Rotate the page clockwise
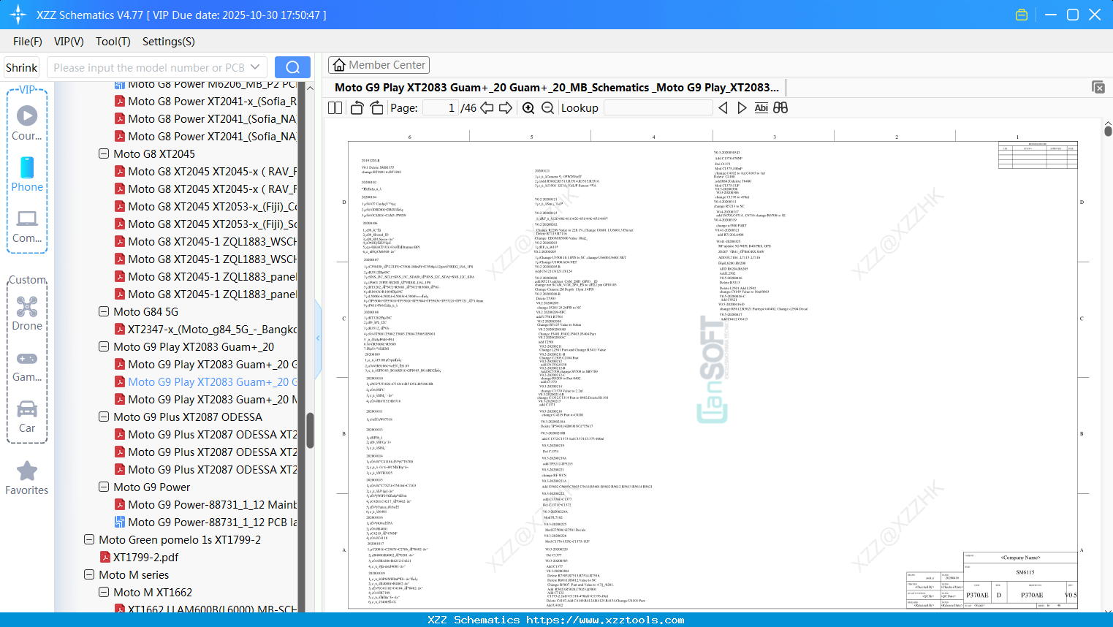The height and width of the screenshot is (627, 1113). [377, 108]
